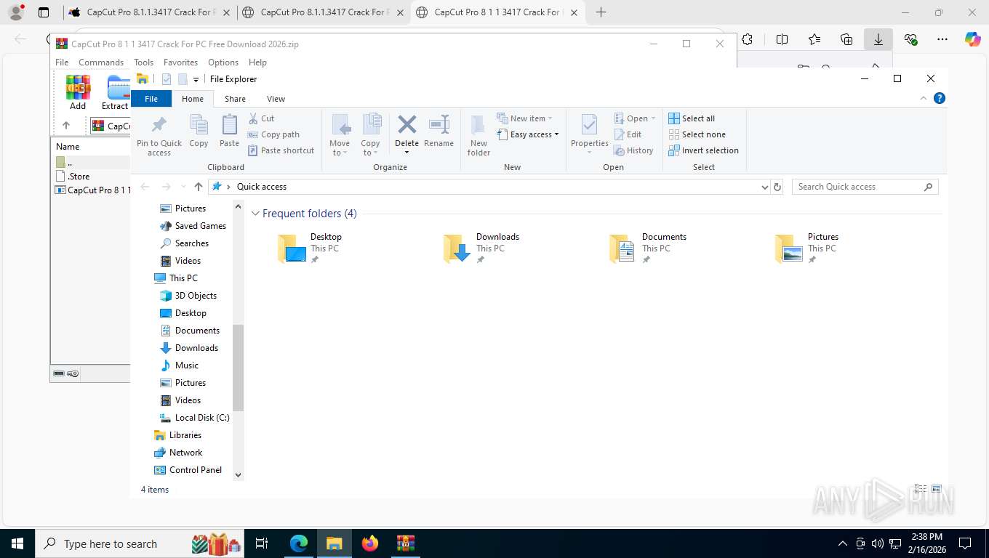Switch to the Home ribbon tab
Viewport: 989px width, 558px height.
[193, 99]
